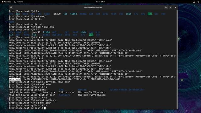The width and height of the screenshot is (201, 113).
Task: Click lib64 in the first ls output
Action: click(x=73, y=14)
